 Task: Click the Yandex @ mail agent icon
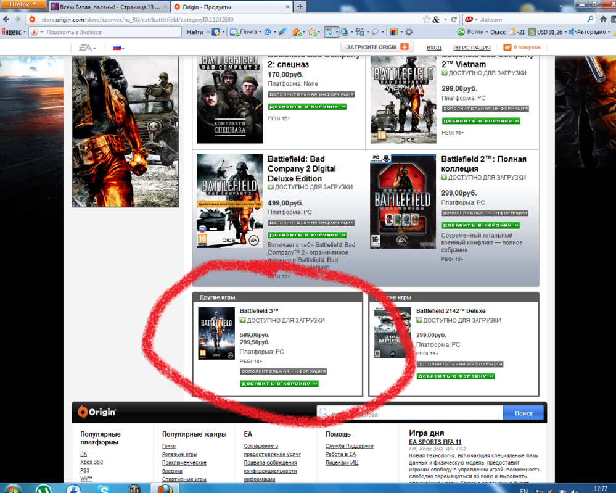pos(268,32)
